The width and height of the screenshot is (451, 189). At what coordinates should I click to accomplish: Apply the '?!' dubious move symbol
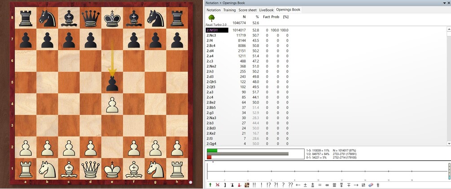(x=276, y=185)
